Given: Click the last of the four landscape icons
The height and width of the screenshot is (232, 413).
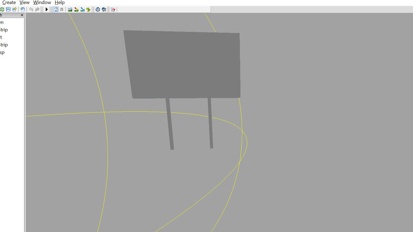Looking at the screenshot, I should click(88, 9).
